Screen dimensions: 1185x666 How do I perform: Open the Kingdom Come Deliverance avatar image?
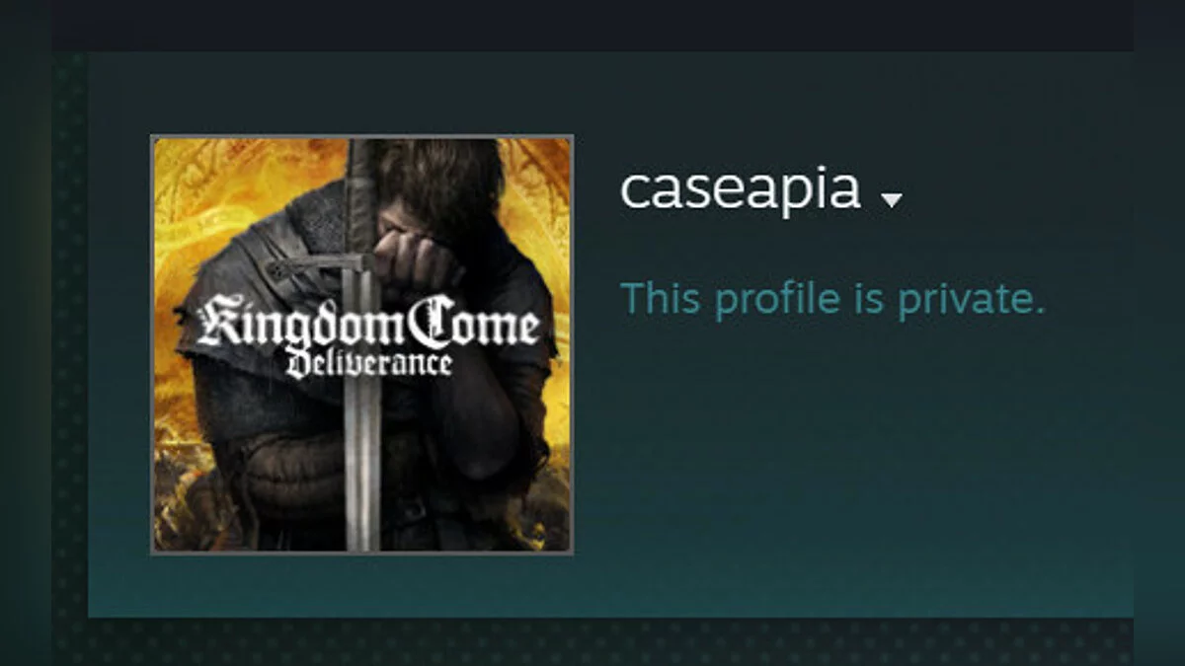tap(361, 344)
